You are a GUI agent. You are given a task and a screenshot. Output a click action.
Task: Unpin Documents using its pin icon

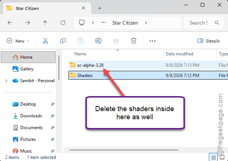[x=53, y=128]
